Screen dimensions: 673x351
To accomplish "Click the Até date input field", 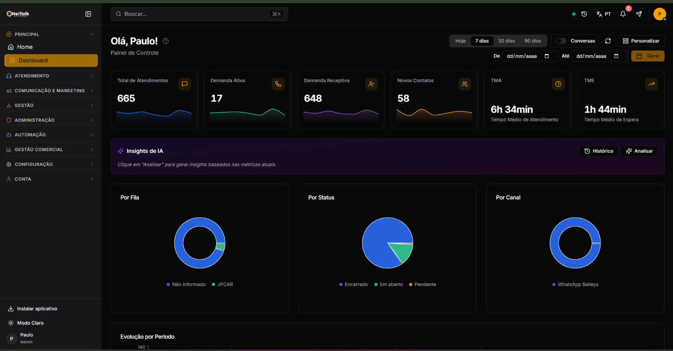I will (599, 56).
